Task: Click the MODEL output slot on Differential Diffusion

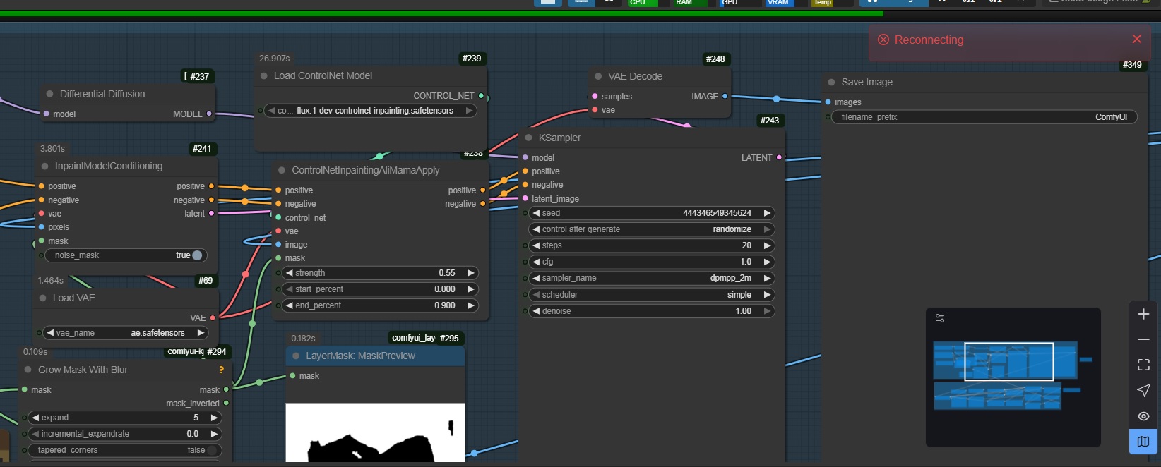Action: (209, 114)
